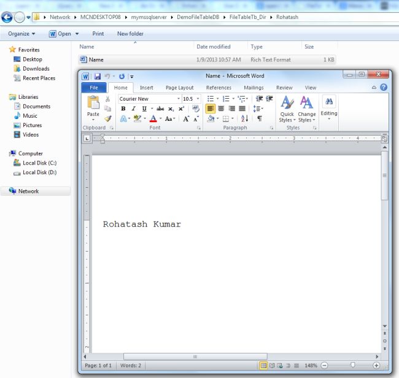Click the 148% zoom level button
399x378 pixels.
tap(311, 366)
